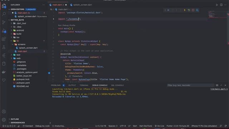Click the code minimap
Screen dimensions: 229x129
click(x=217, y=14)
